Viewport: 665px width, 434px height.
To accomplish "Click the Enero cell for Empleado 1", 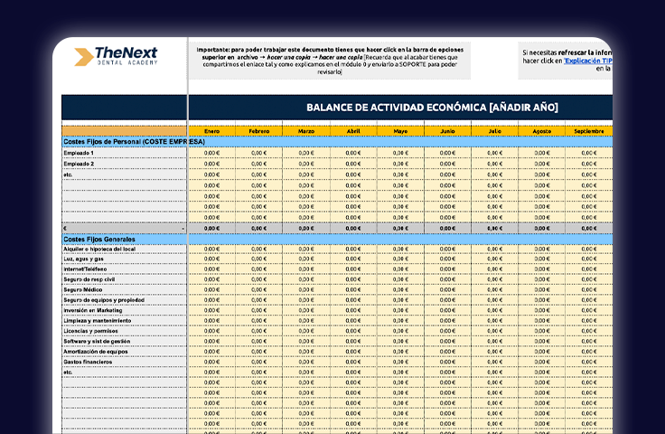I will [x=211, y=153].
